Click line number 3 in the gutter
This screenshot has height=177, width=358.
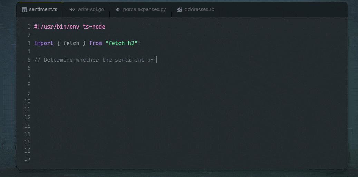[x=29, y=43]
